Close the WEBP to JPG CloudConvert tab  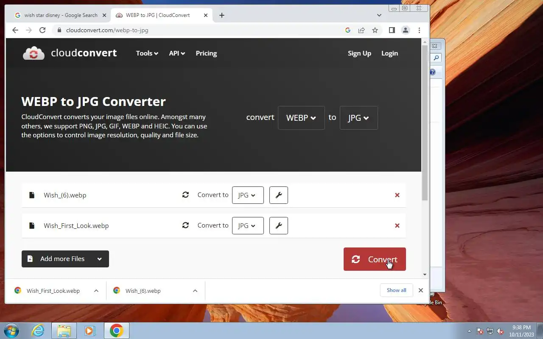pos(206,15)
